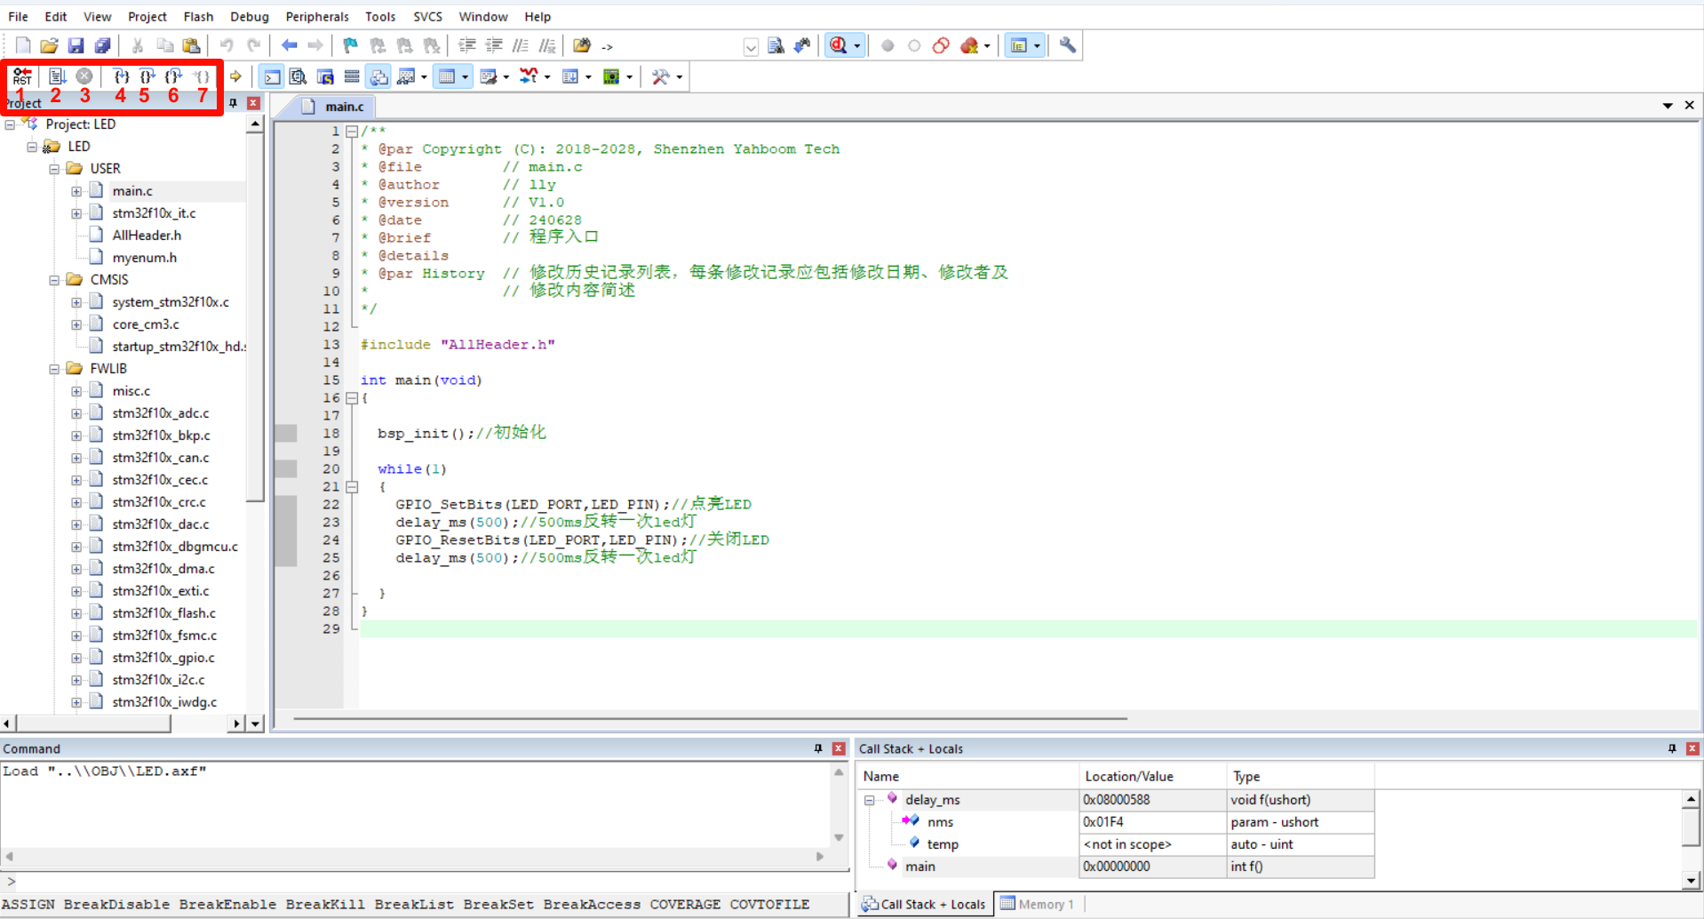Open the Disassembly window icon
Image resolution: width=1704 pixels, height=919 pixels.
[299, 76]
